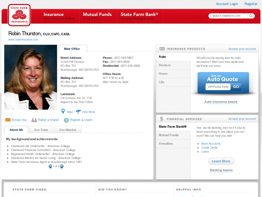Click Access your account in Financial Services

(x=242, y=119)
